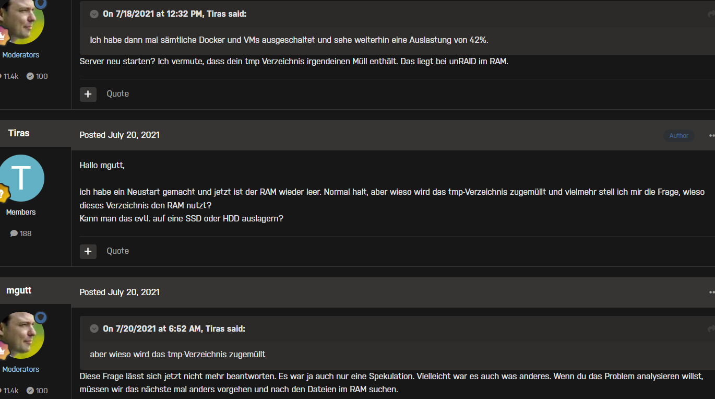This screenshot has width=715, height=399.
Task: Open the Moderators group link under the top avatar
Action: (x=21, y=55)
